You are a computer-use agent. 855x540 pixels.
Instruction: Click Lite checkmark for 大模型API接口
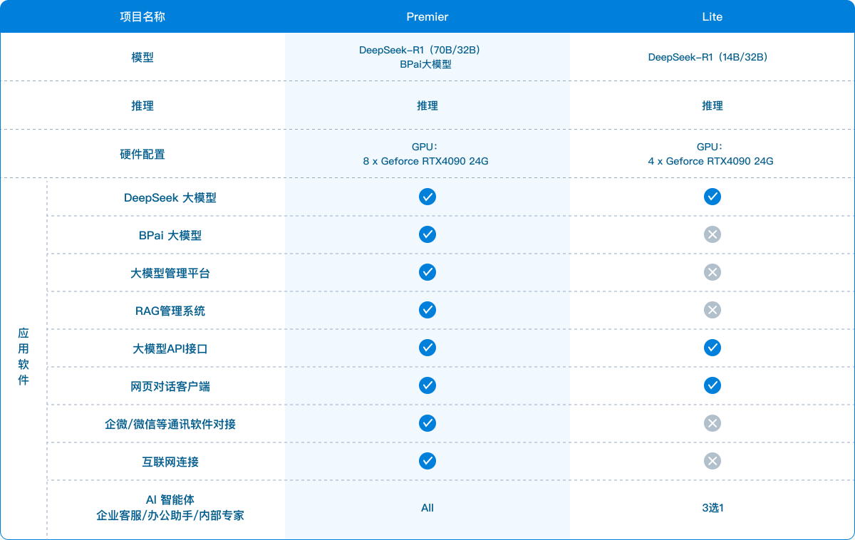[712, 348]
